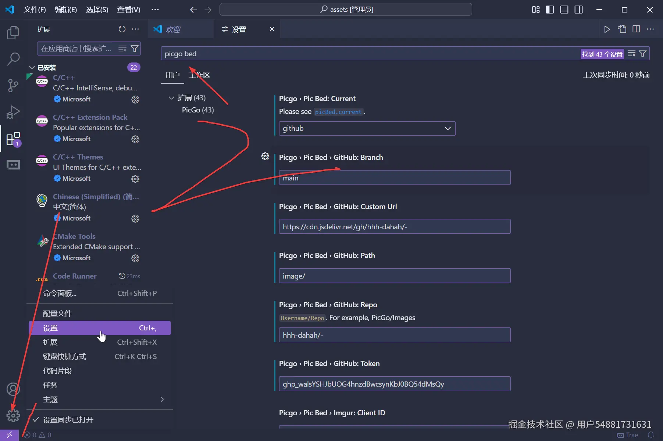Open the title bar overflow menu
Screen dimensions: 663x441
(155, 10)
